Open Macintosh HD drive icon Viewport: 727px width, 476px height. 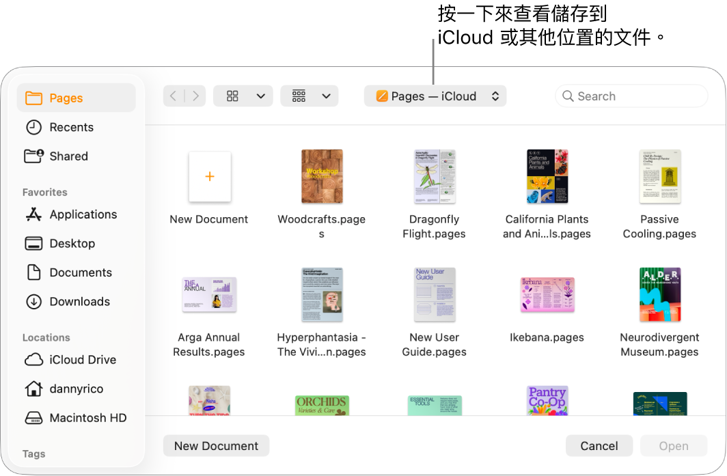[34, 418]
